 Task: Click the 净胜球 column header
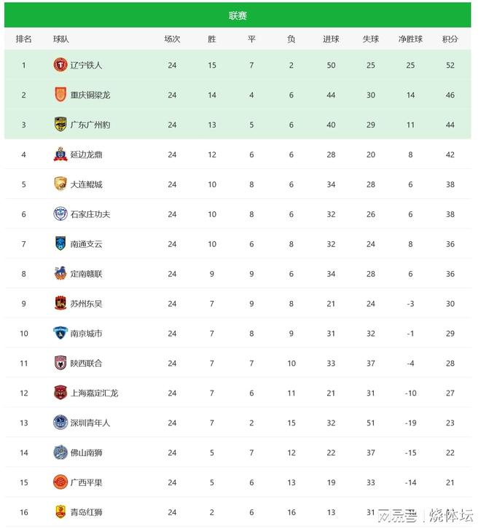[410, 39]
